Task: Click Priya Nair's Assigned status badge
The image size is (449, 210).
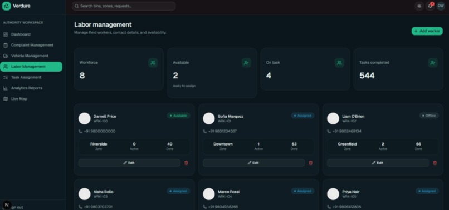Action: [427, 191]
